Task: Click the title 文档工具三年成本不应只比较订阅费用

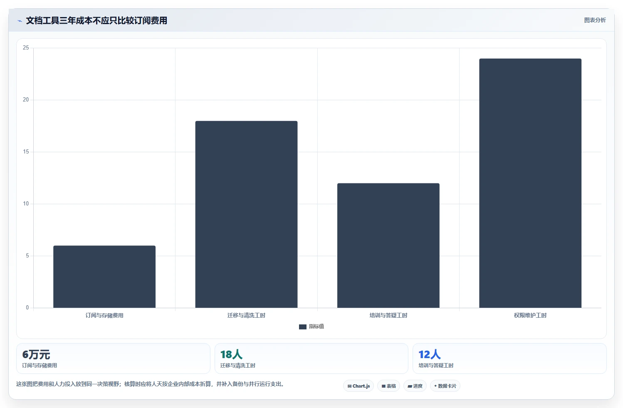Action: (96, 20)
